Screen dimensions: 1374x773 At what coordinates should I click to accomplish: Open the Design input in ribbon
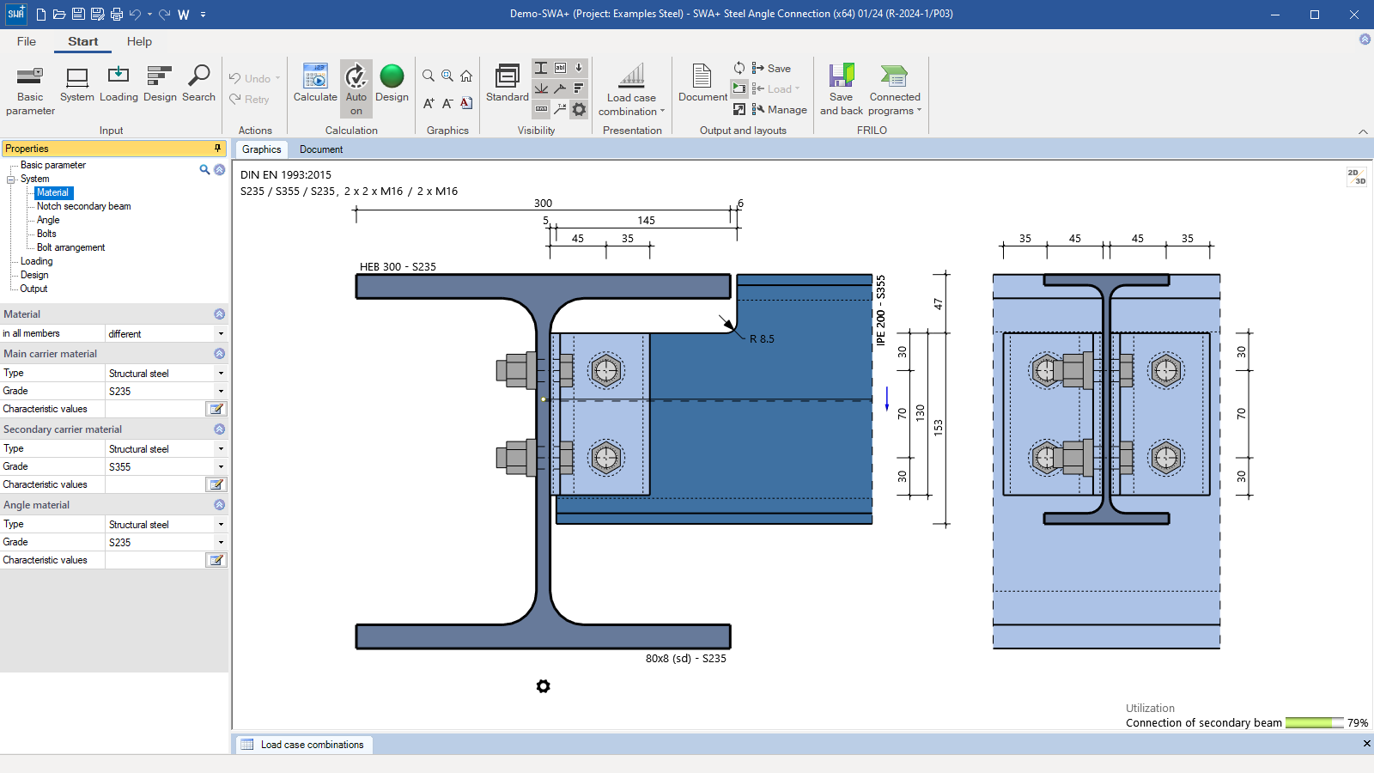coord(160,84)
